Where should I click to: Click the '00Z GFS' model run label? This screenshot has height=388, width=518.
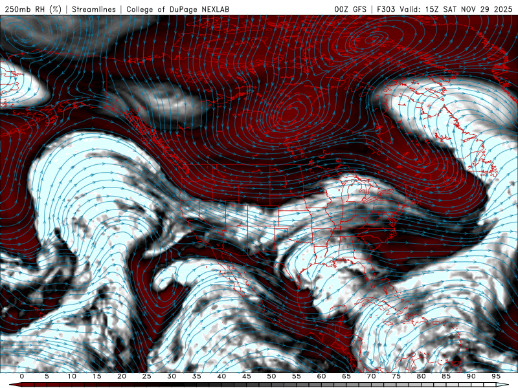click(350, 9)
